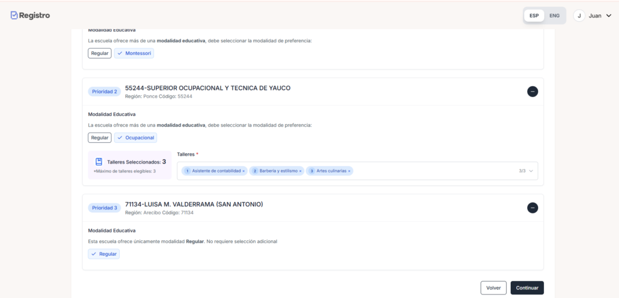Expand the Talleres dropdown chevron

coord(531,171)
